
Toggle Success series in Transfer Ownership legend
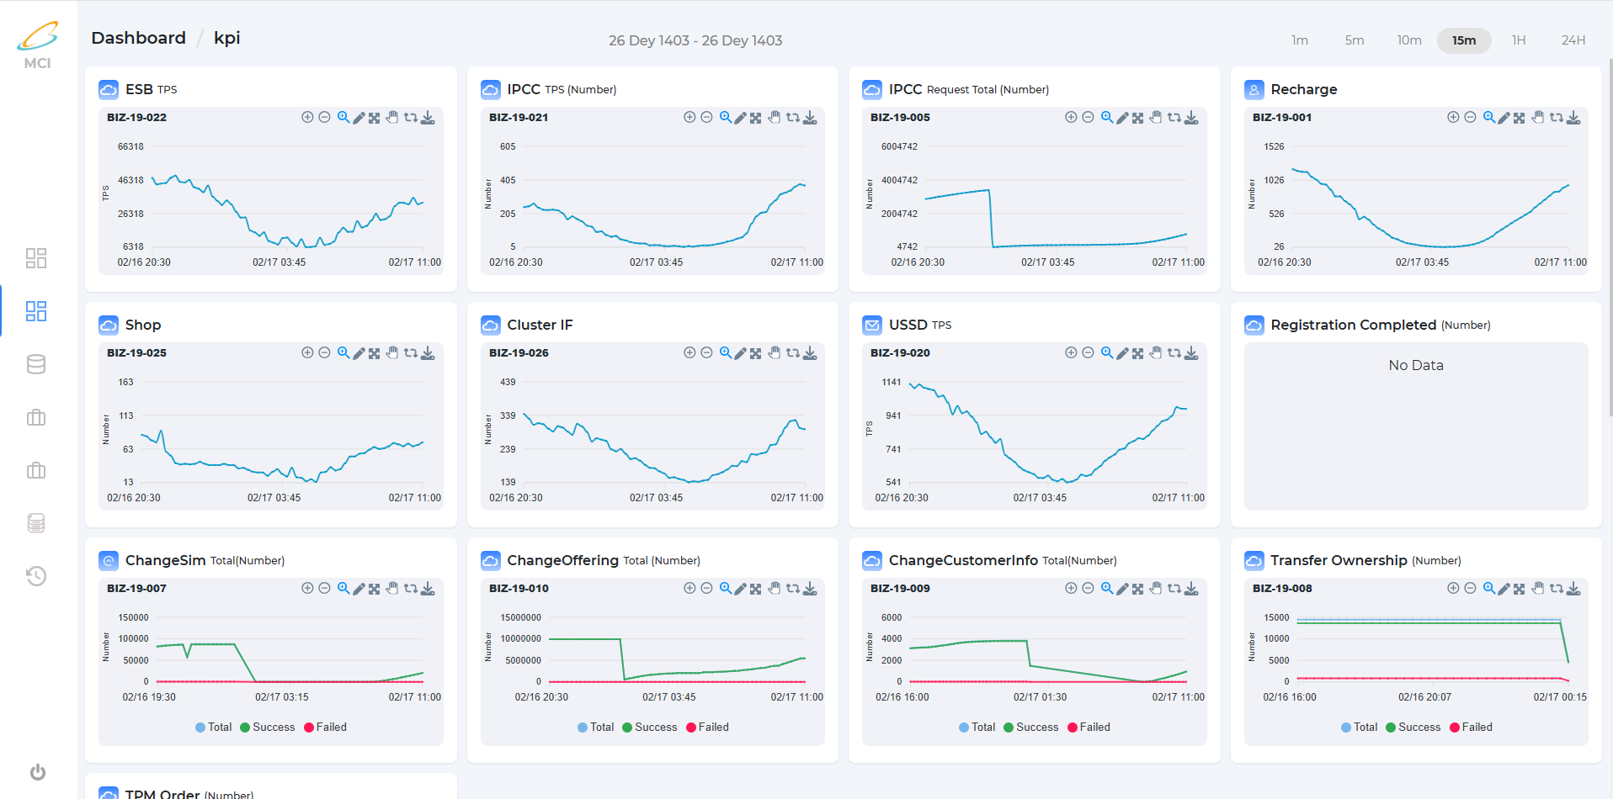(1413, 728)
